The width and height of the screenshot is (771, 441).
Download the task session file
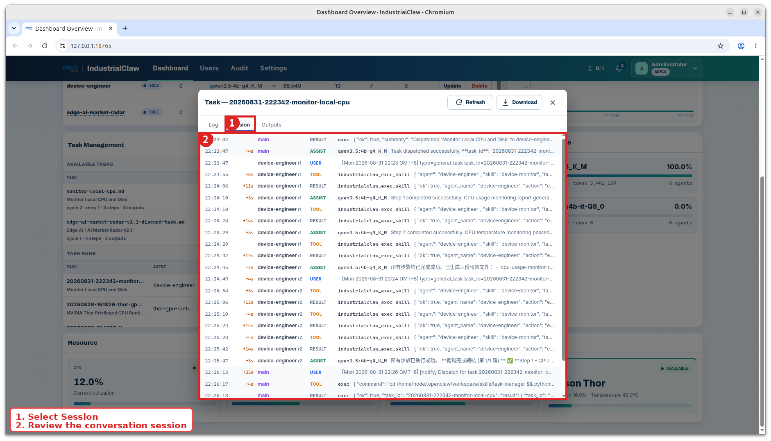coord(519,102)
